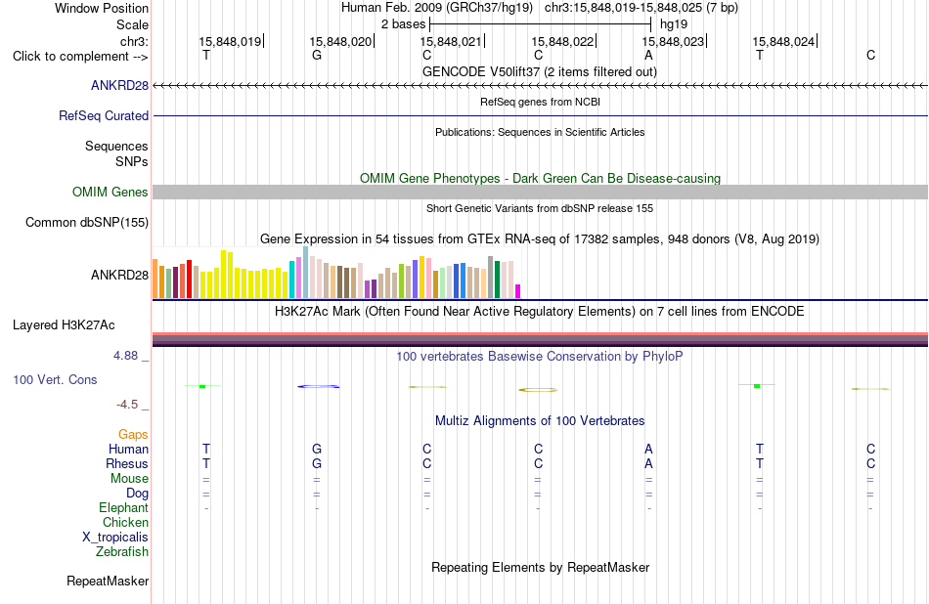This screenshot has width=929, height=604.
Task: Click the hg19 label beside the scale bar
Action: (x=674, y=24)
